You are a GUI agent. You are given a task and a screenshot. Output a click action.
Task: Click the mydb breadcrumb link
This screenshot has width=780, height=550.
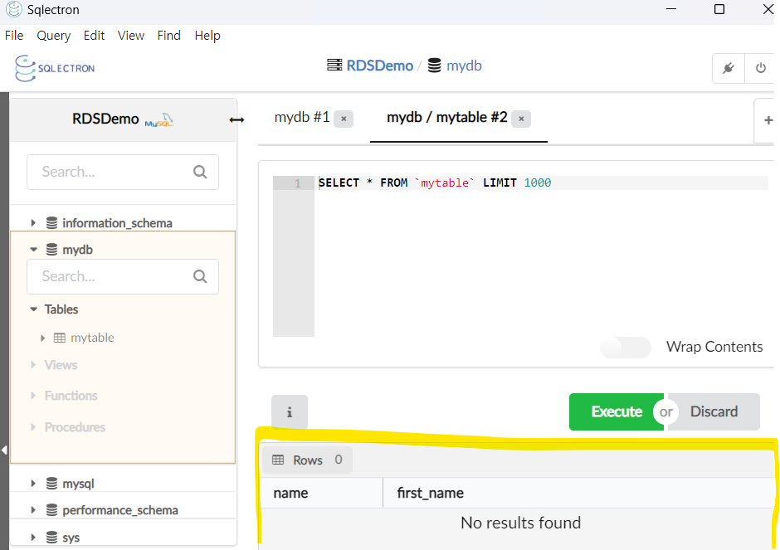point(464,66)
